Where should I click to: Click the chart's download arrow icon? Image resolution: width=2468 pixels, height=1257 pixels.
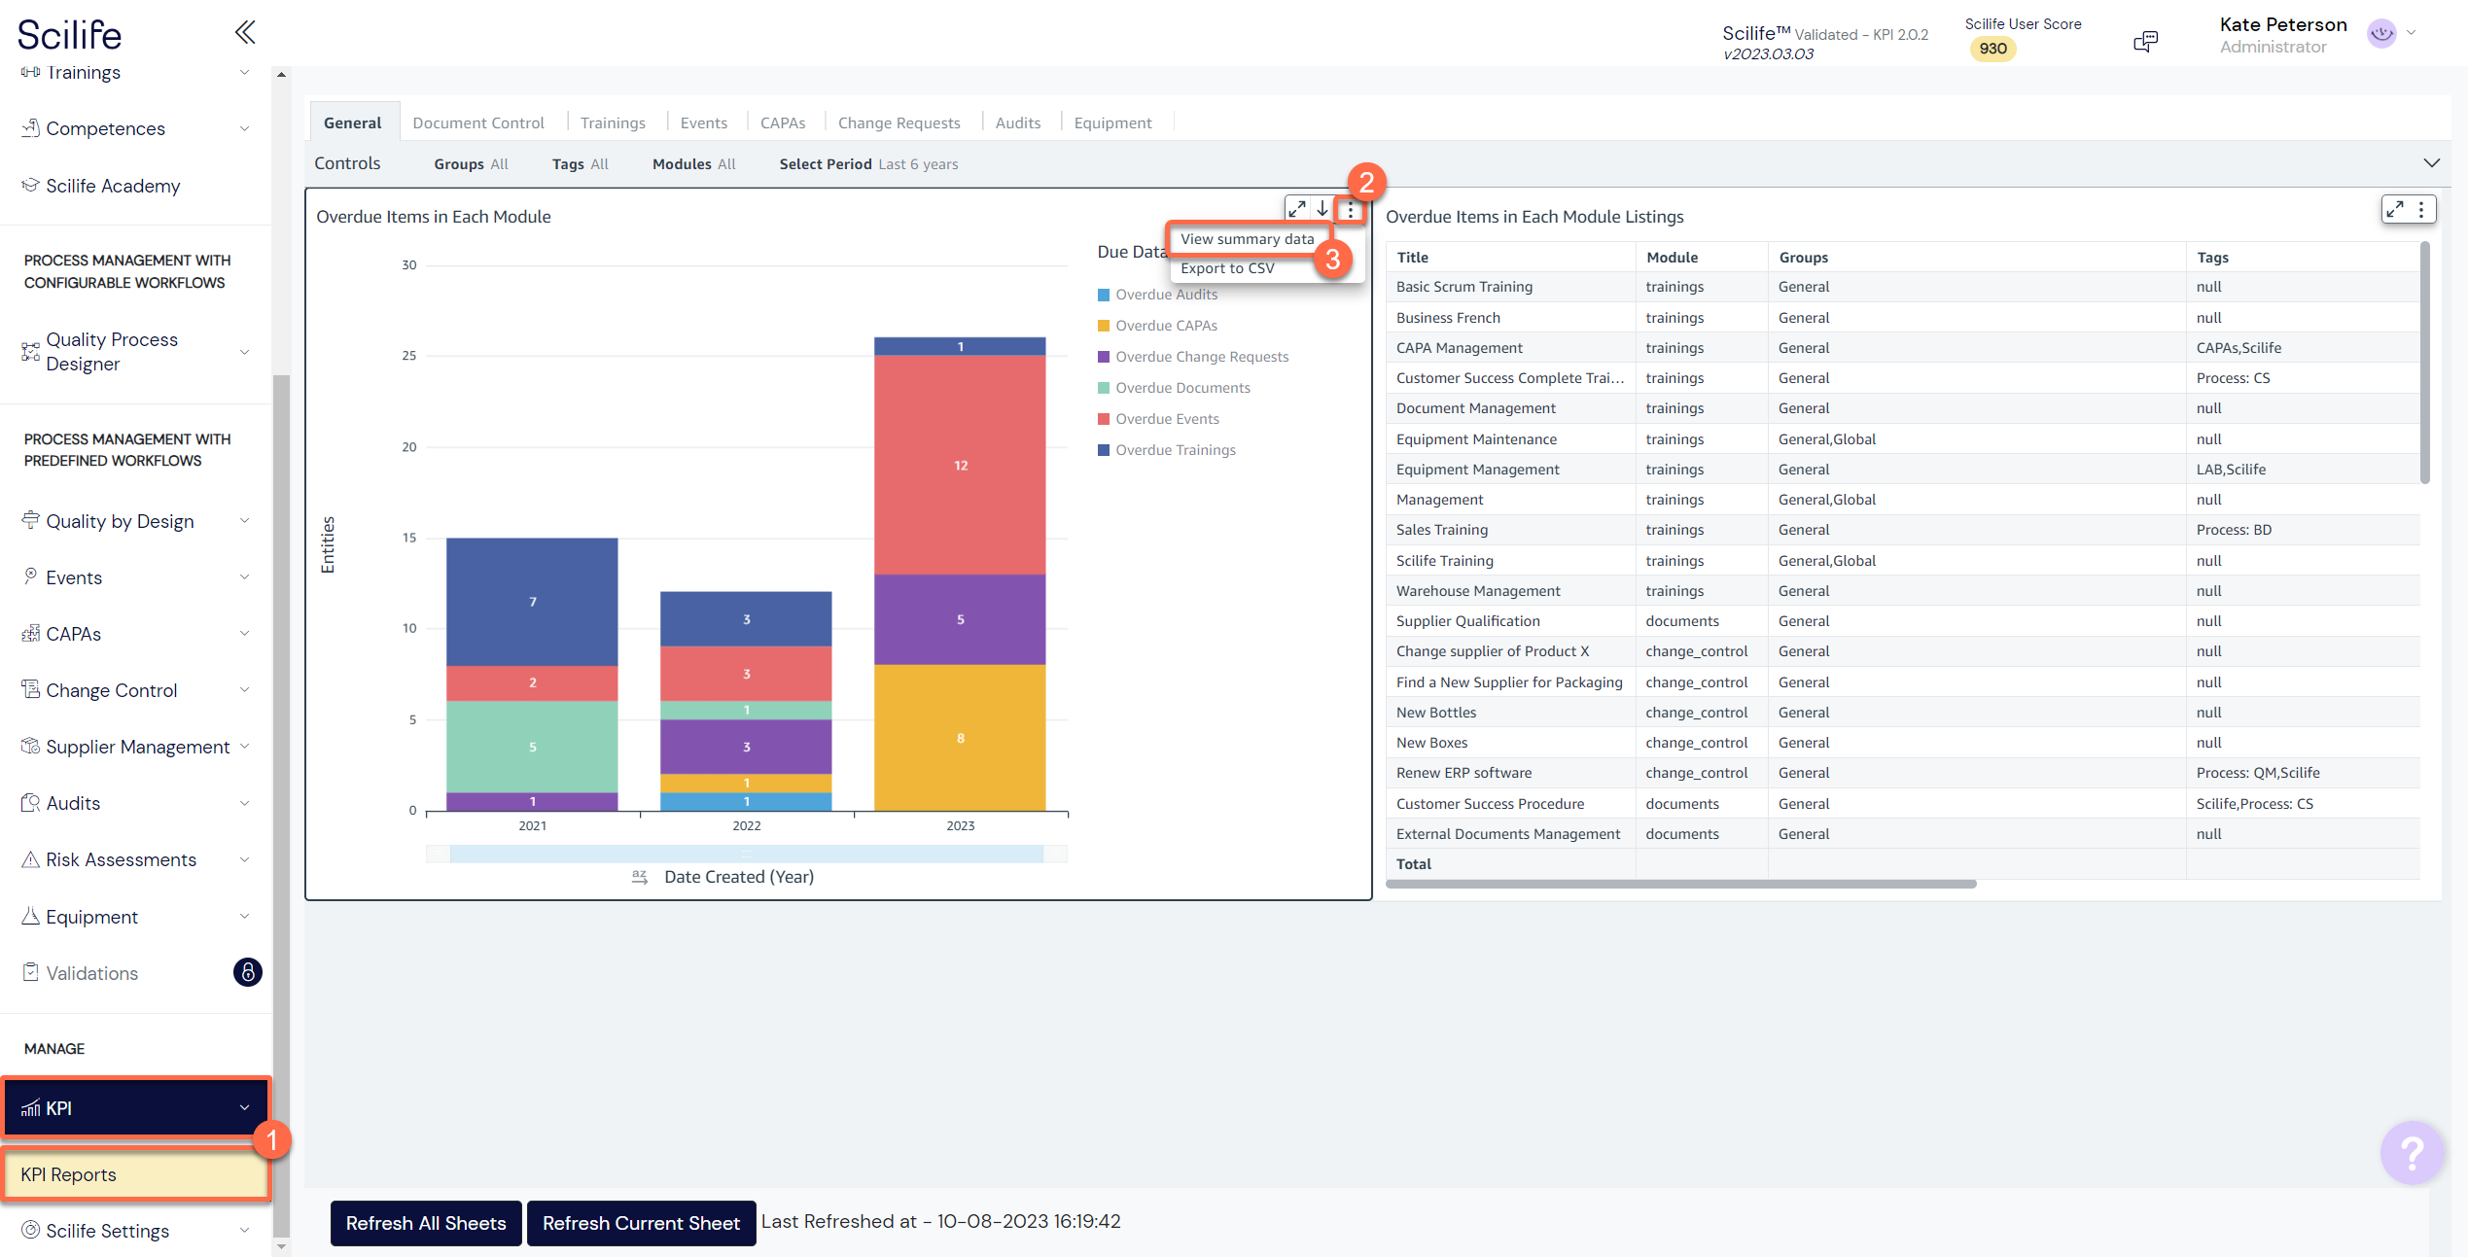pyautogui.click(x=1322, y=209)
